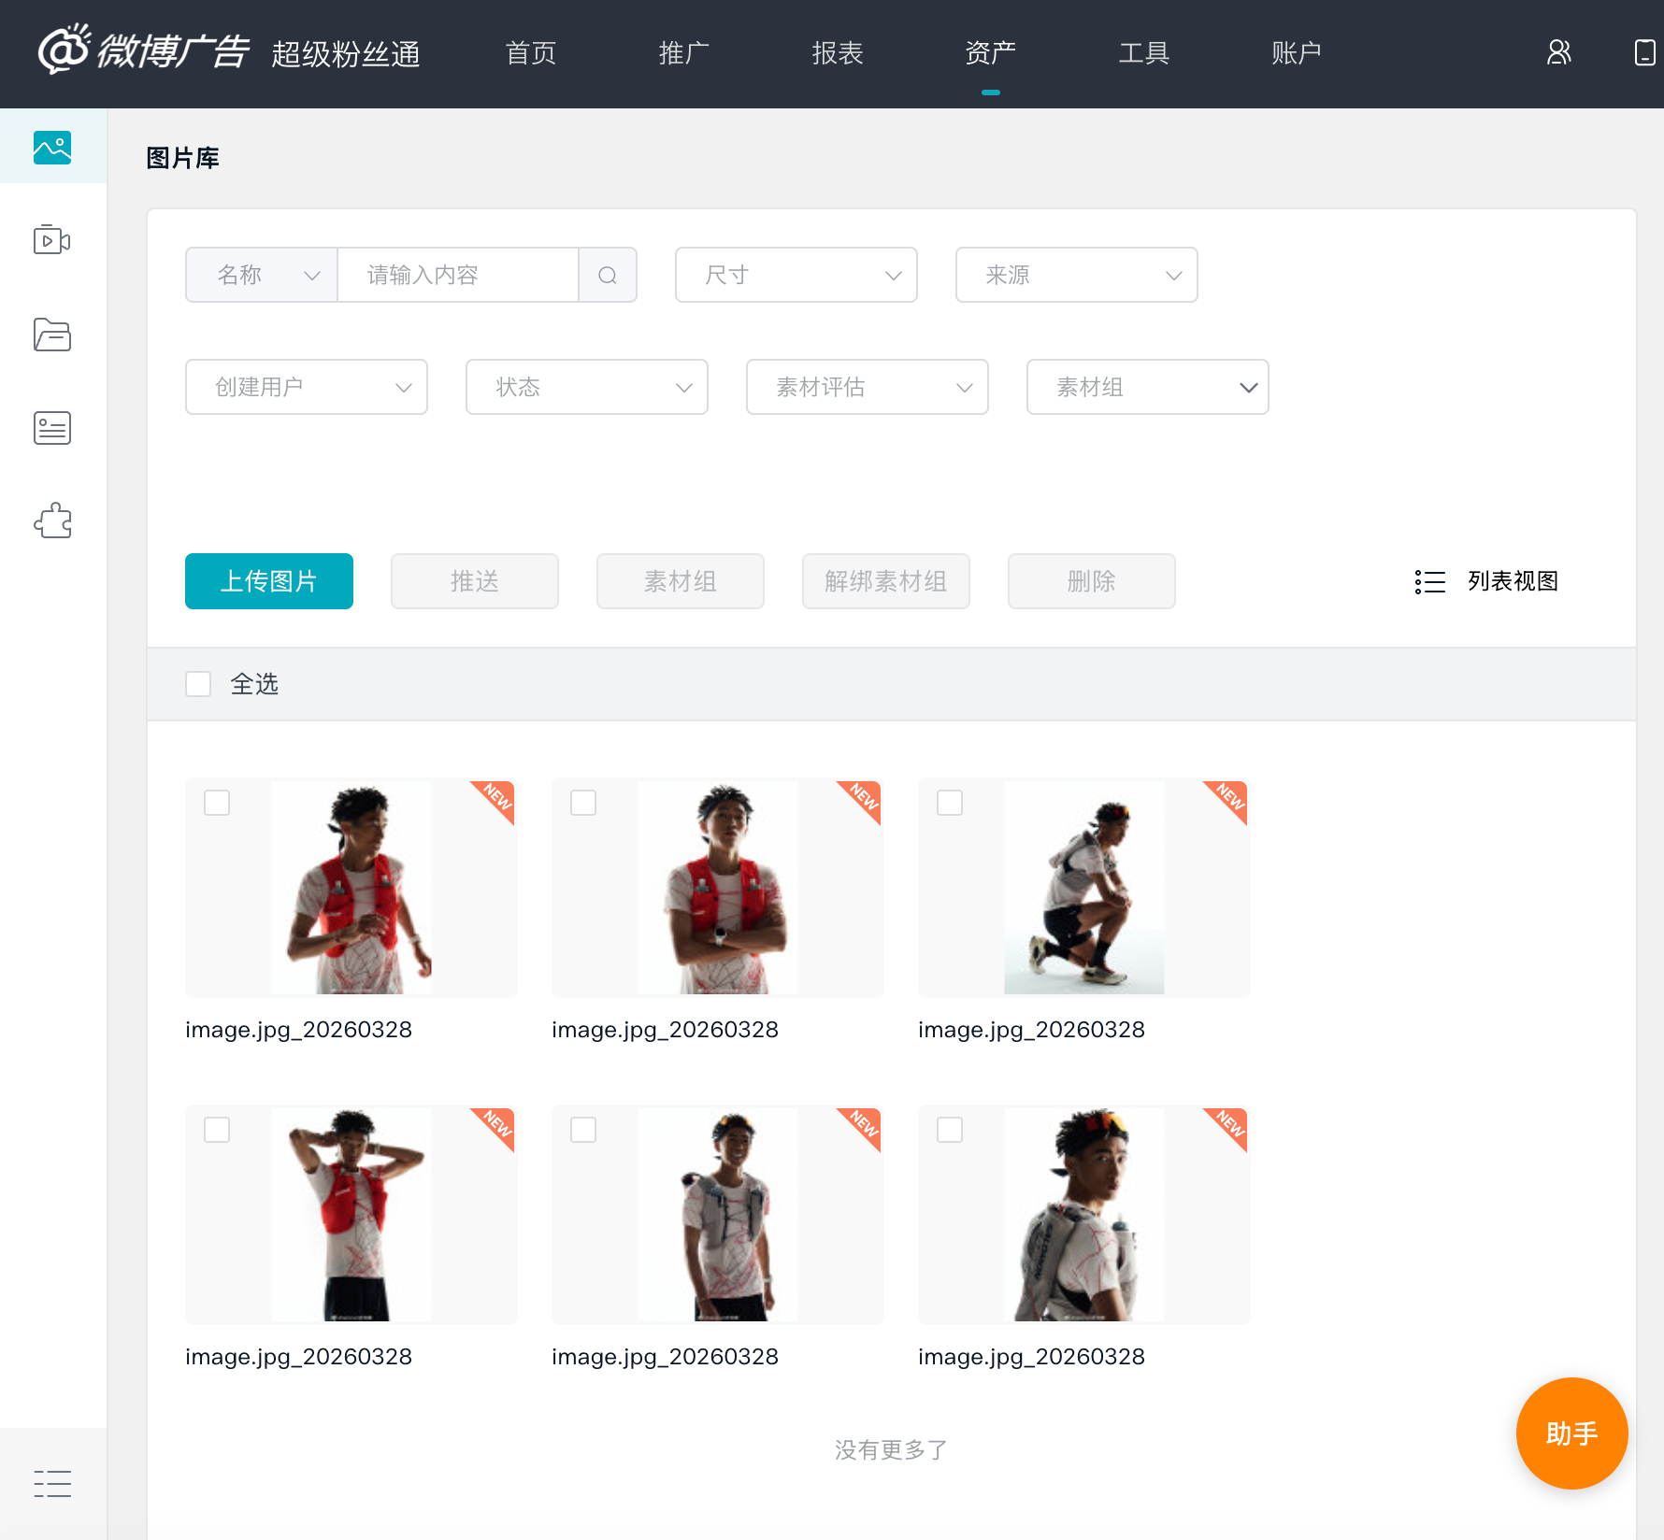Image resolution: width=1664 pixels, height=1540 pixels.
Task: Expand the 来源 dropdown
Action: pyautogui.click(x=1076, y=275)
